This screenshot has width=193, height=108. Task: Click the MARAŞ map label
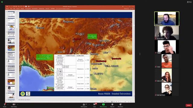point(95,54)
